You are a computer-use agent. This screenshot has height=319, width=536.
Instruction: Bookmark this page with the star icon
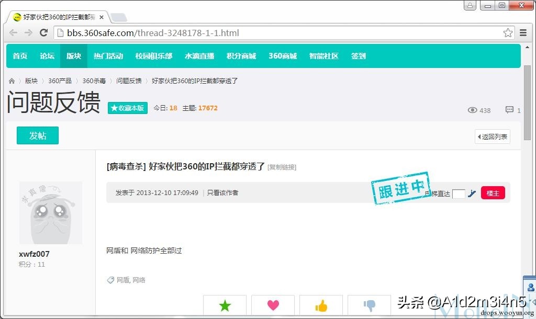(508, 33)
